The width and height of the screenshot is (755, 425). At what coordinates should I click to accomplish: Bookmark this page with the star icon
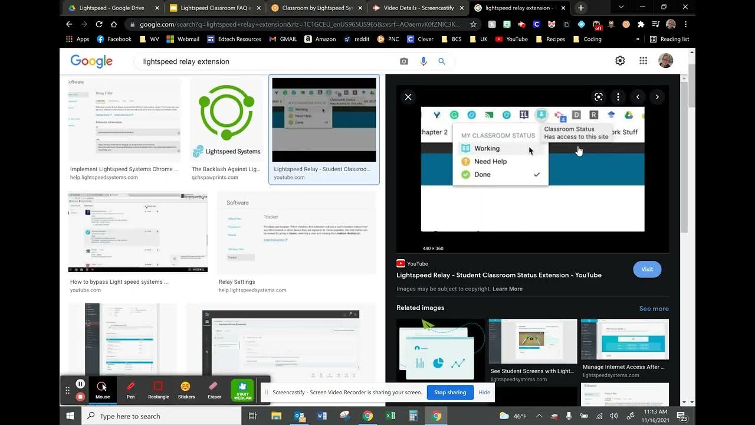(x=473, y=24)
